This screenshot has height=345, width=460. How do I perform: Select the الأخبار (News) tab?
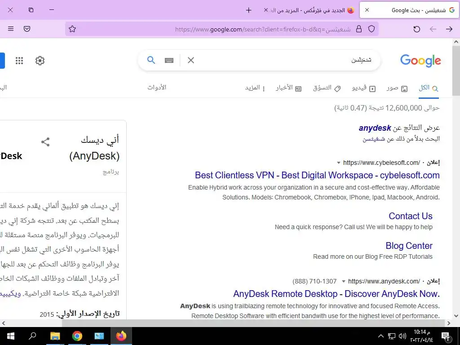pos(289,88)
